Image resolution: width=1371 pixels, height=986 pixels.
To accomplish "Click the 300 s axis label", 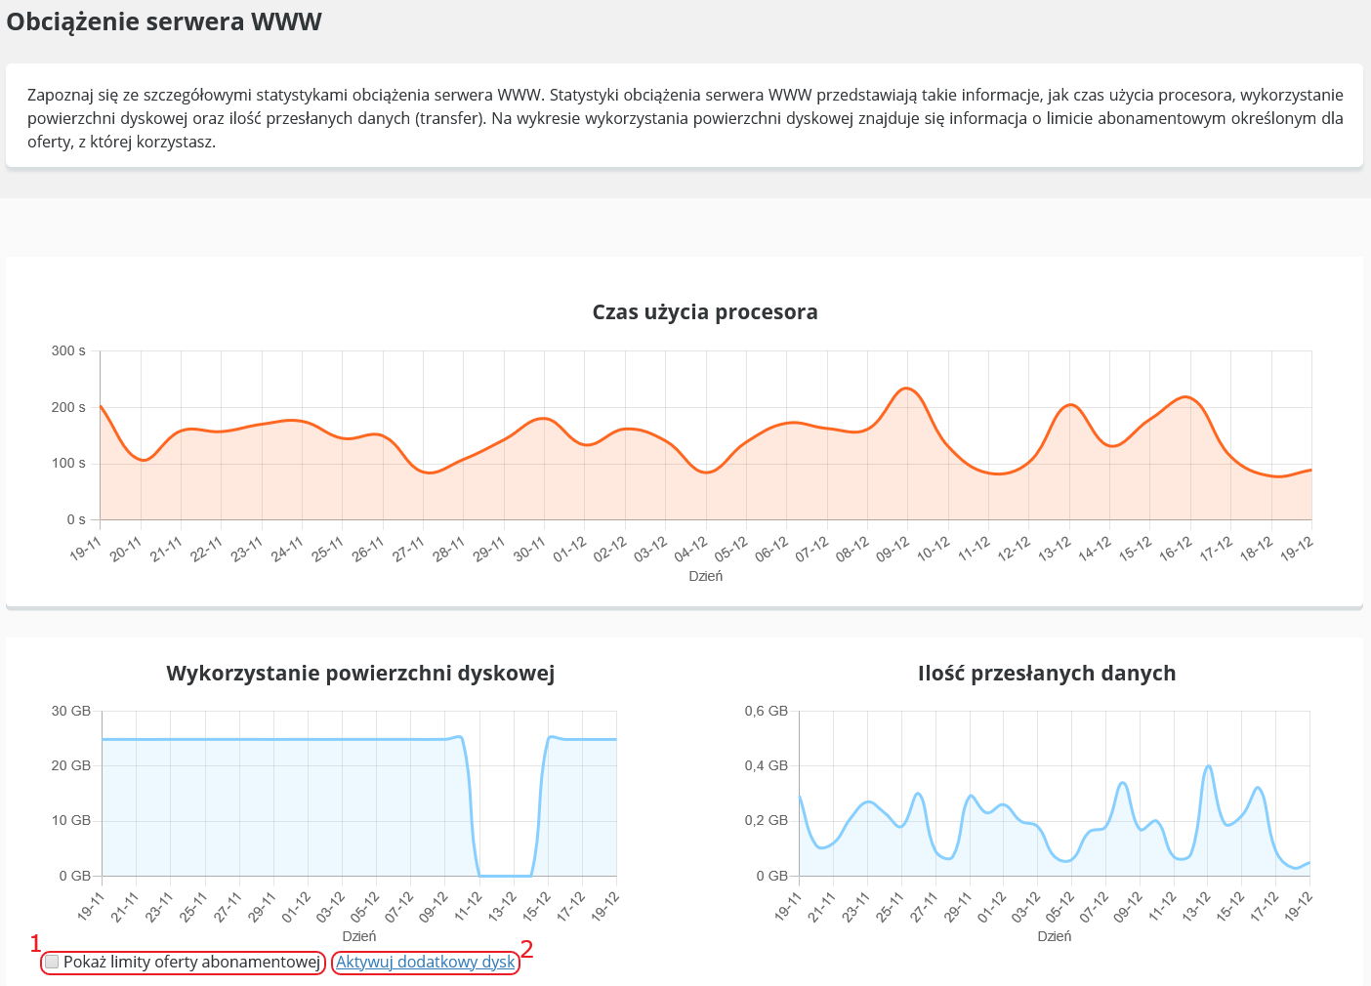I will tap(68, 350).
